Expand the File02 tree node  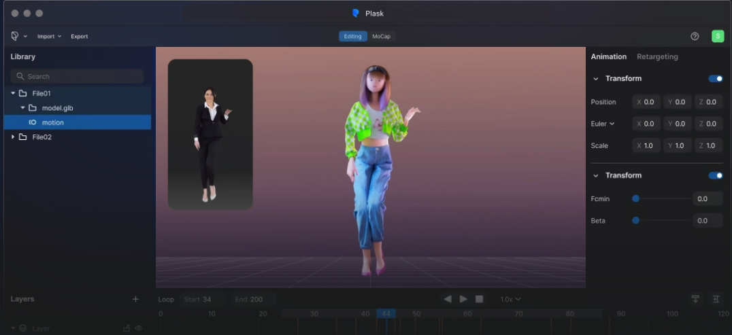[13, 137]
